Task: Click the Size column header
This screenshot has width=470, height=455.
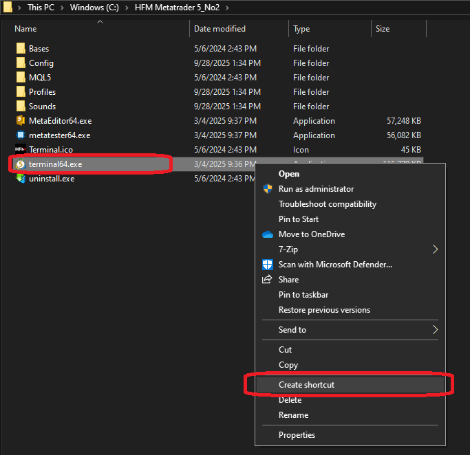Action: pos(383,29)
